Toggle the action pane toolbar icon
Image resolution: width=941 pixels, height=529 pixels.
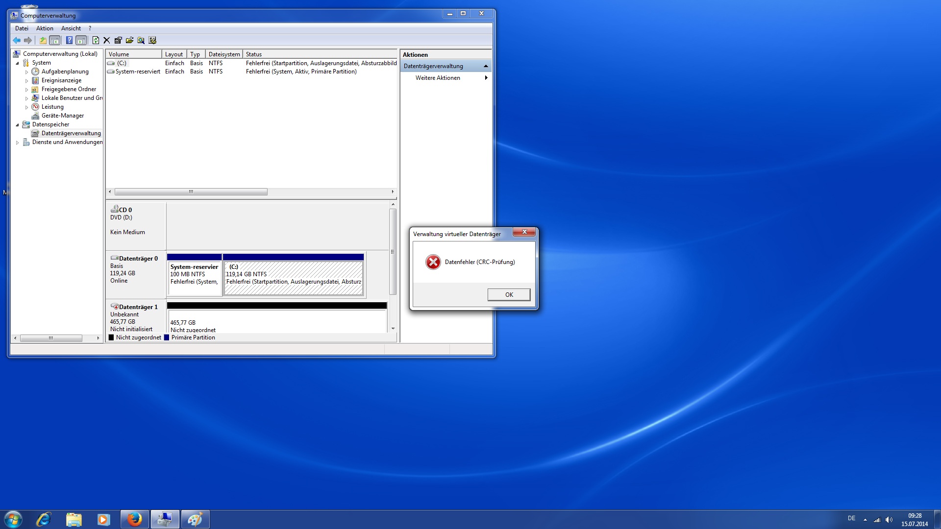[x=81, y=41]
